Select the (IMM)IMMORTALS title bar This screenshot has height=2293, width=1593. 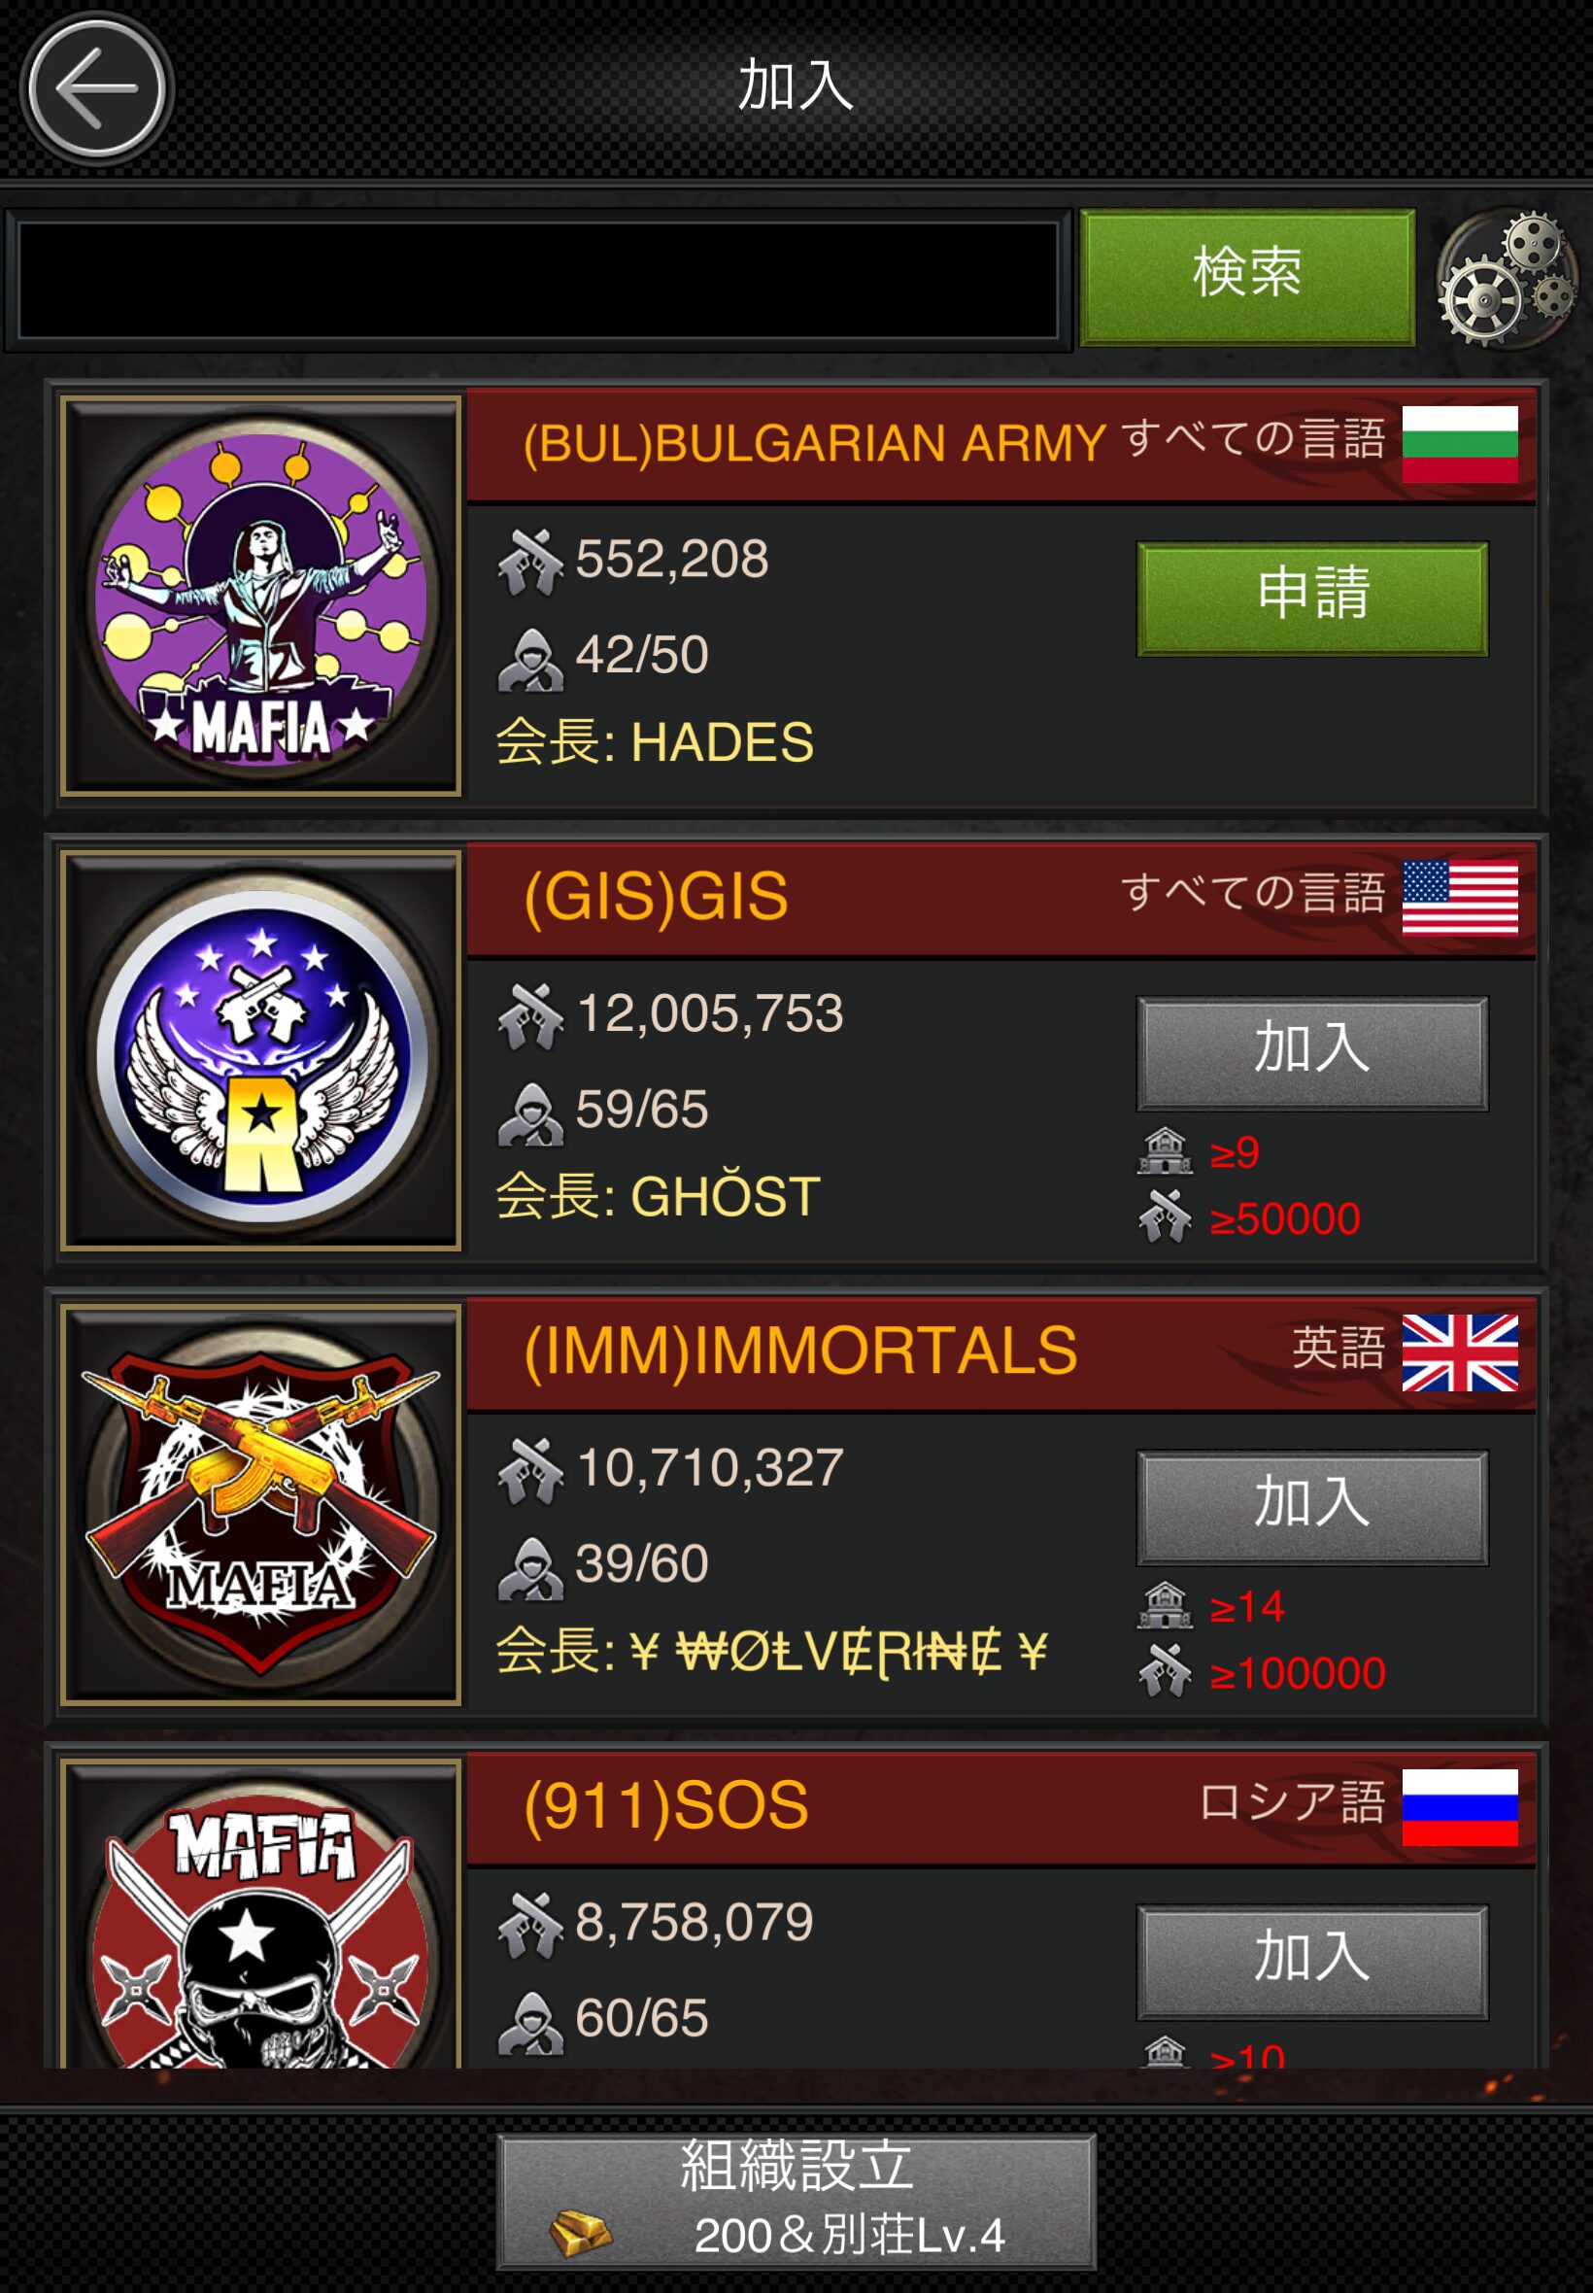point(1001,1352)
